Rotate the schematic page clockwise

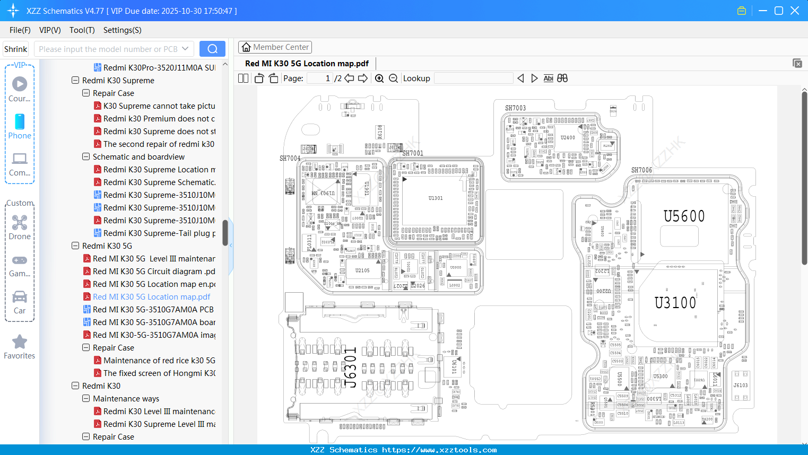[x=273, y=78]
